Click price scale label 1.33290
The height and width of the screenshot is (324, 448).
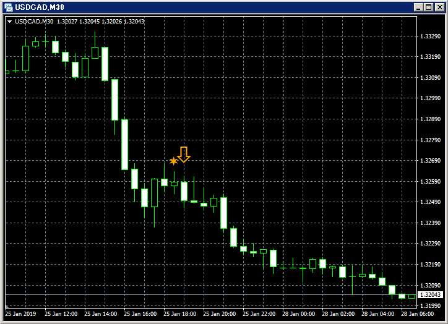[430, 36]
